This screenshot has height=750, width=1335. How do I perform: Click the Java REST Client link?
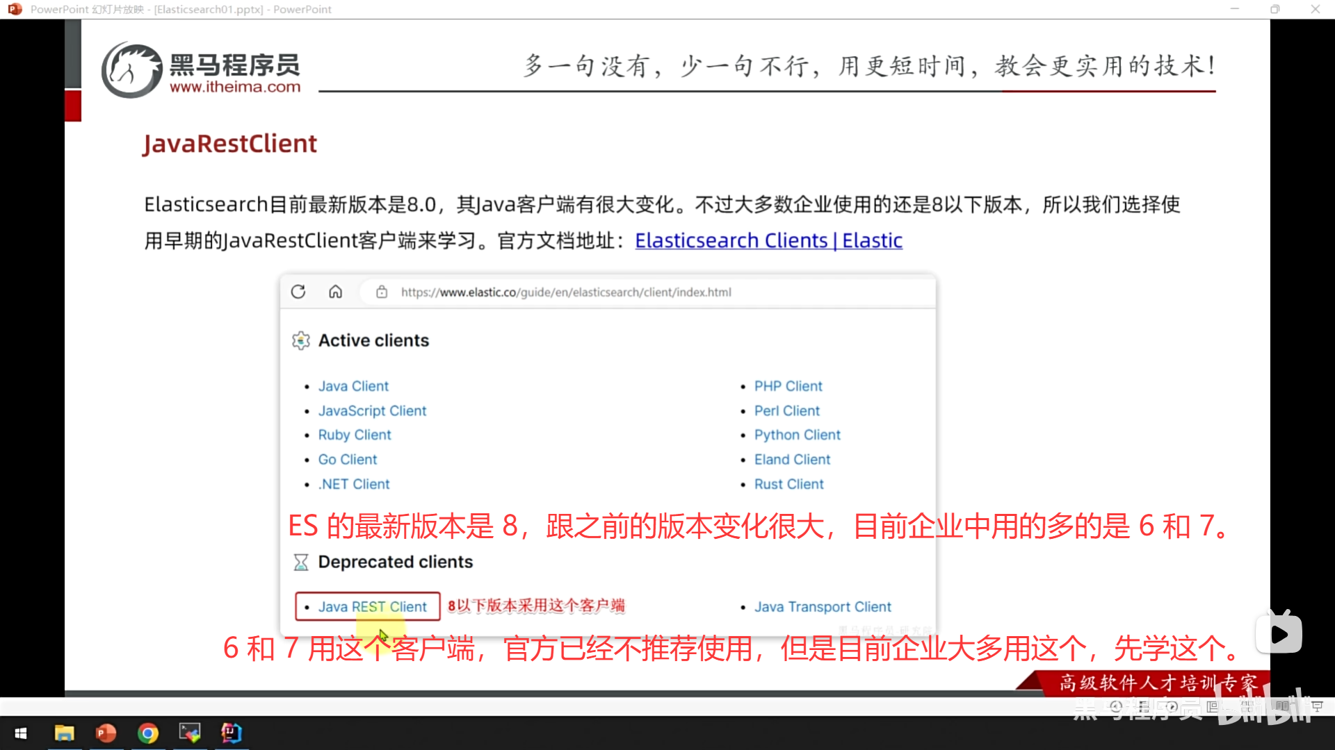coord(372,606)
